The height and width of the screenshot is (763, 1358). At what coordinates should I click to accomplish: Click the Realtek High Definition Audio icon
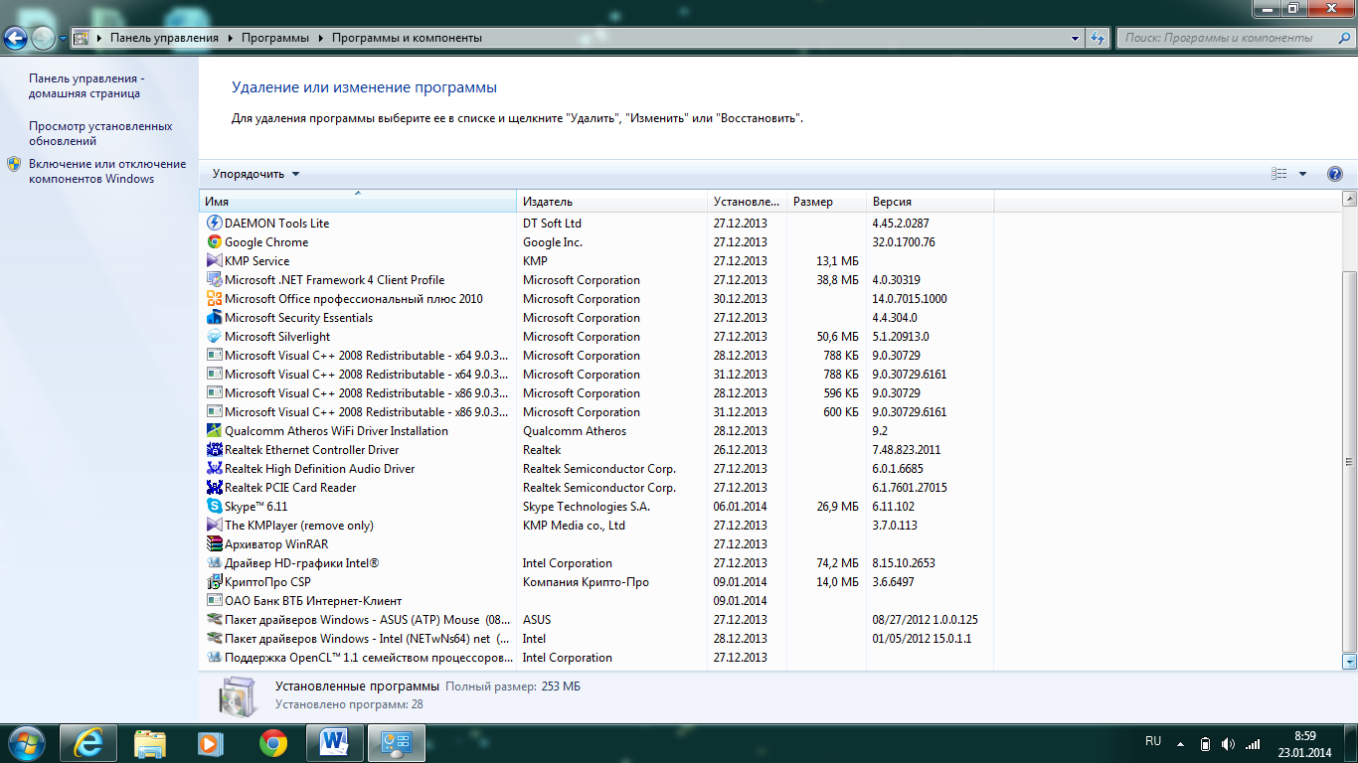point(214,469)
